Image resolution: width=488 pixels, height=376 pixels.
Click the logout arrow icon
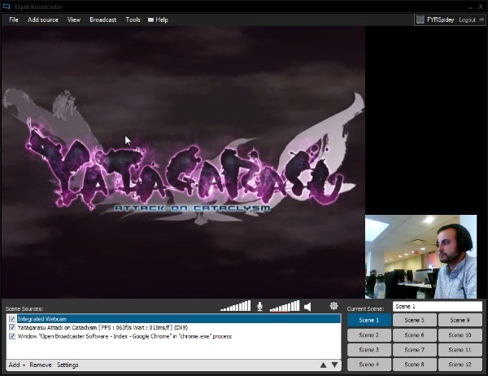coord(481,20)
